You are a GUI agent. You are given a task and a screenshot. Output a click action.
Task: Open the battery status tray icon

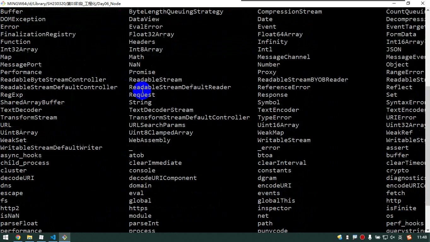click(x=377, y=237)
